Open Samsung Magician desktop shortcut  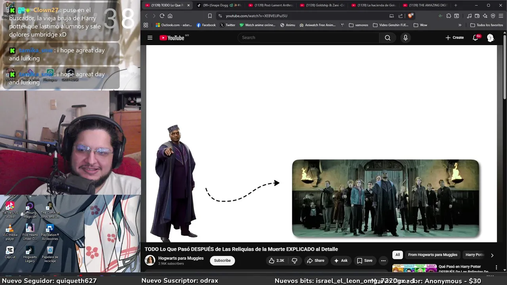pyautogui.click(x=30, y=210)
